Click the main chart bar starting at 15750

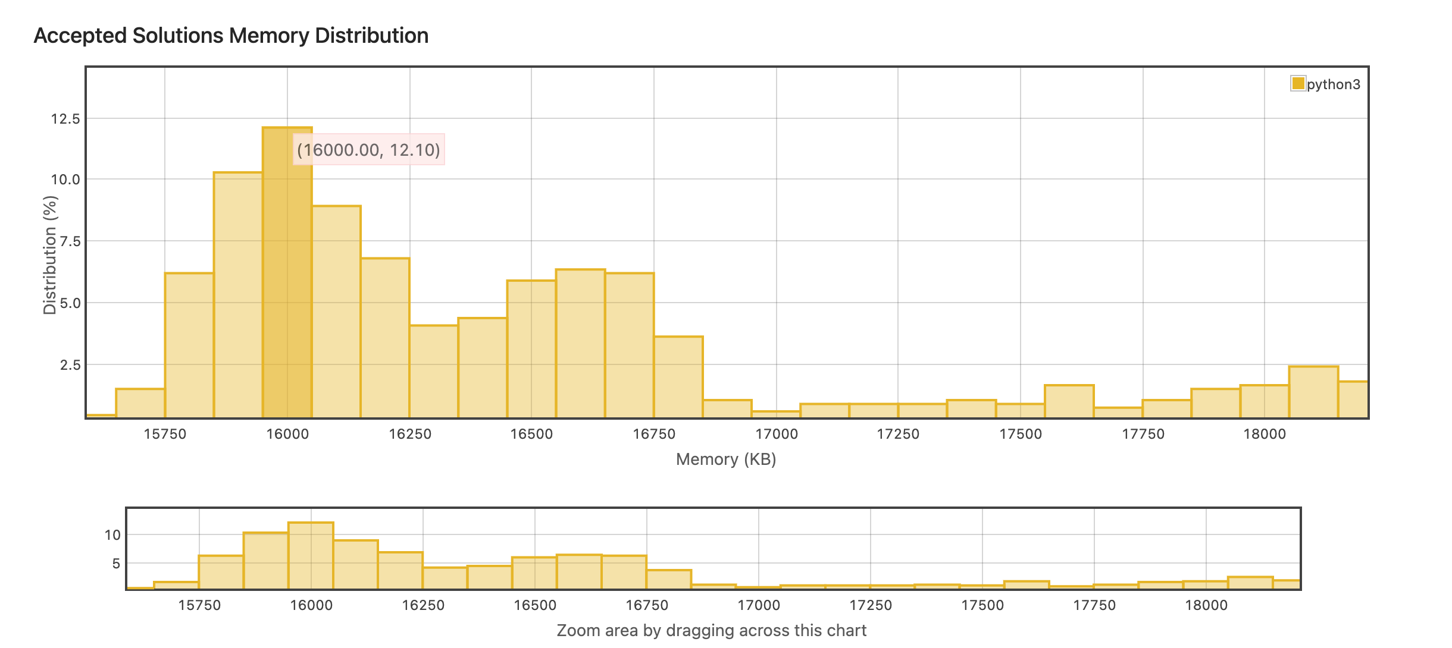point(189,345)
